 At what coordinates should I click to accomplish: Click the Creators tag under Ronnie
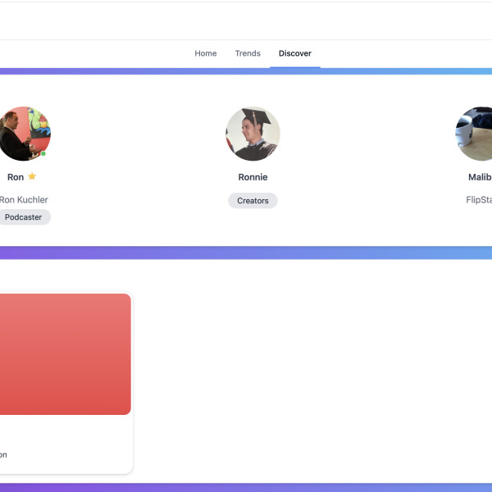click(x=253, y=201)
